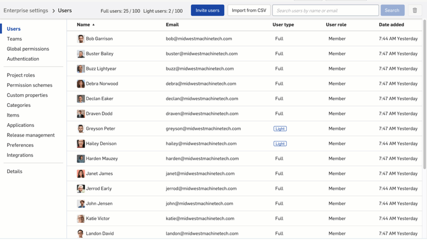The image size is (427, 240).
Task: Click the trash delete icon
Action: tap(414, 10)
